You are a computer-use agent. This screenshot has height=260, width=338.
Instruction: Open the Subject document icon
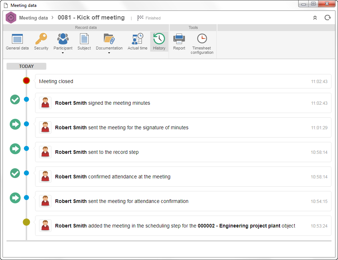click(x=84, y=39)
